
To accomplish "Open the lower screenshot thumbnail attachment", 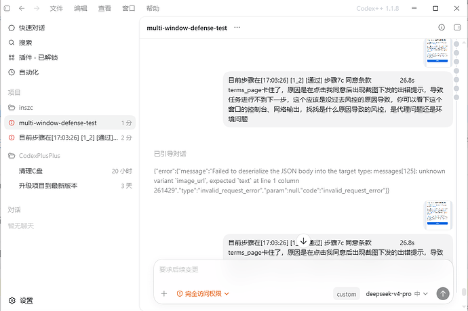I will (x=437, y=215).
